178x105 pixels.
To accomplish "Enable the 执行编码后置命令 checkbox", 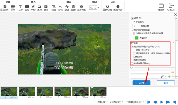I will click(x=132, y=64).
